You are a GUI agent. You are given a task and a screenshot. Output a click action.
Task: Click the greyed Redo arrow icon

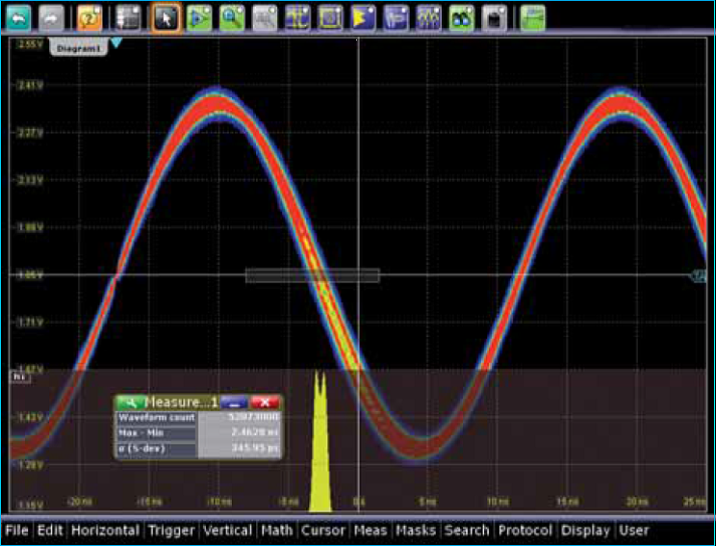[x=51, y=16]
